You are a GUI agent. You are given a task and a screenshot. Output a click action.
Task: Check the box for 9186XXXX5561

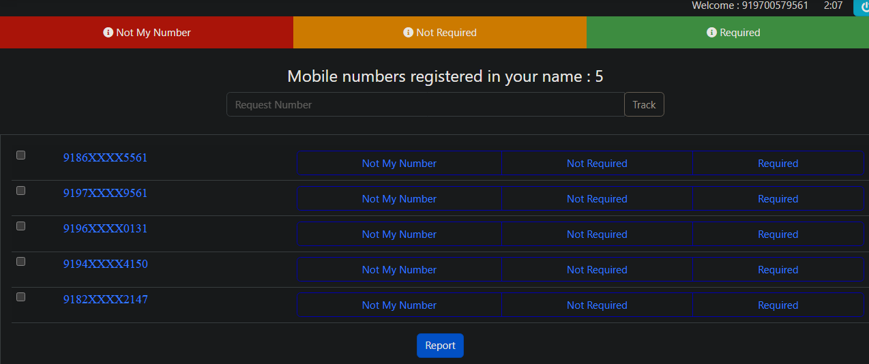point(20,155)
